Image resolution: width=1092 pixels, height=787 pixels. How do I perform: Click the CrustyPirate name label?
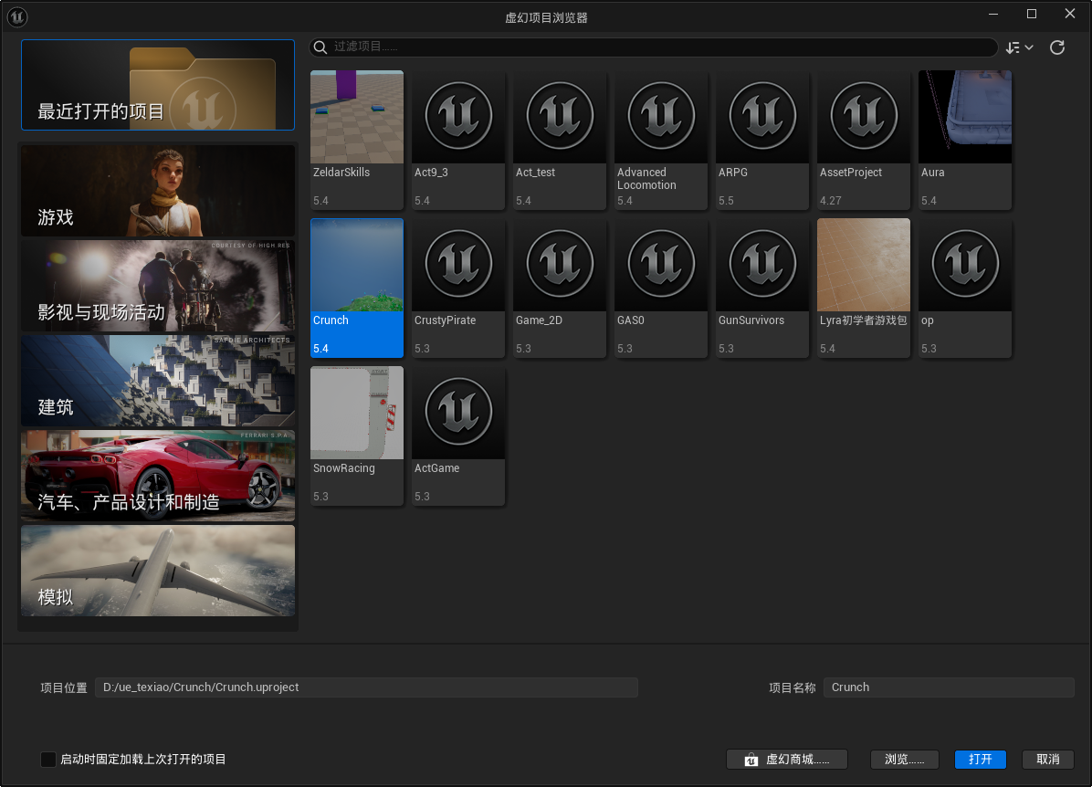pos(445,320)
